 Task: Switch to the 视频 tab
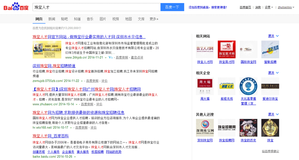point(115,19)
